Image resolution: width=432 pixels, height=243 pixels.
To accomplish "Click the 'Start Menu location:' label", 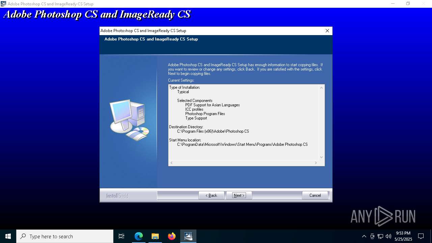I will click(x=185, y=140).
